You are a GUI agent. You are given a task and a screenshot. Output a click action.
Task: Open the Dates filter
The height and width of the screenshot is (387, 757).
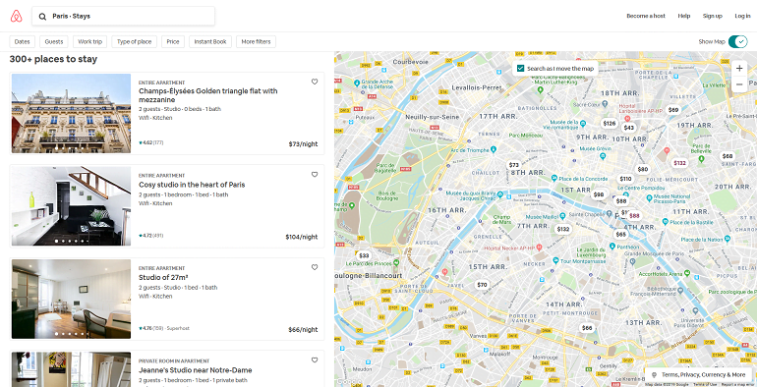(x=23, y=41)
